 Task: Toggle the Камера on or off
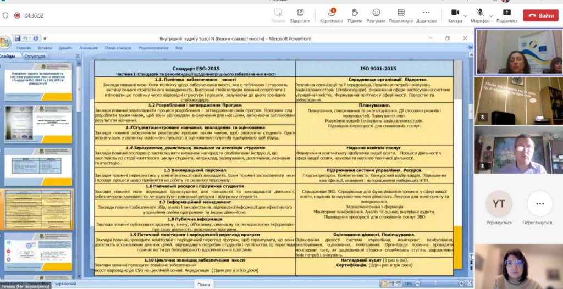pyautogui.click(x=455, y=15)
